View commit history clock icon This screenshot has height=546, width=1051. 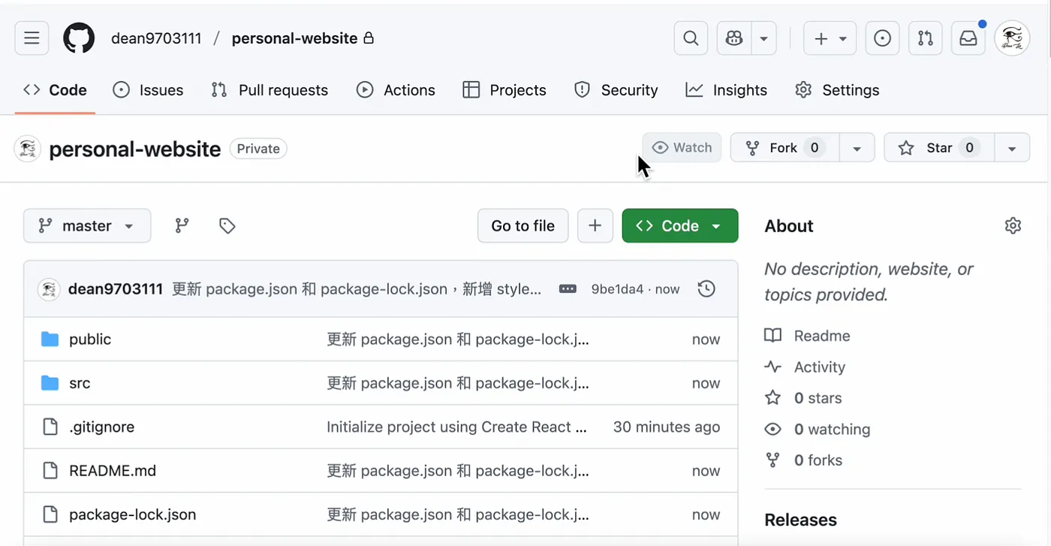click(706, 289)
